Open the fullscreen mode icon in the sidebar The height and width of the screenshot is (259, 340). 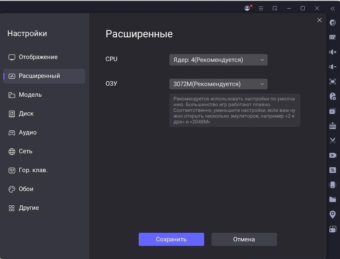point(332,81)
